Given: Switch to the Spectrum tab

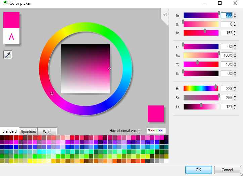Looking at the screenshot, I should point(28,132).
